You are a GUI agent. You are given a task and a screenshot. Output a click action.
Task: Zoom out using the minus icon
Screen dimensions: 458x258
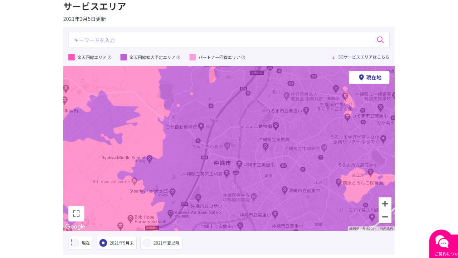pos(385,217)
